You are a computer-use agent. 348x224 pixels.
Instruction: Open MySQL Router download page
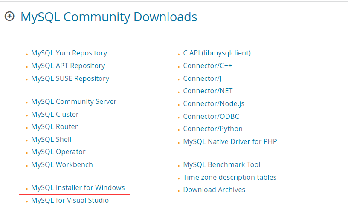click(x=55, y=127)
